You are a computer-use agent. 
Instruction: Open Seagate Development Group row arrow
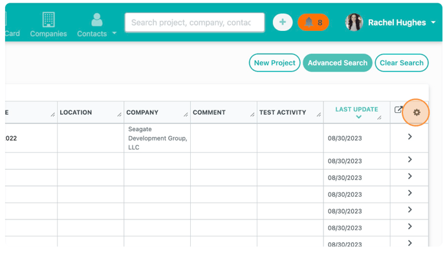tap(410, 137)
